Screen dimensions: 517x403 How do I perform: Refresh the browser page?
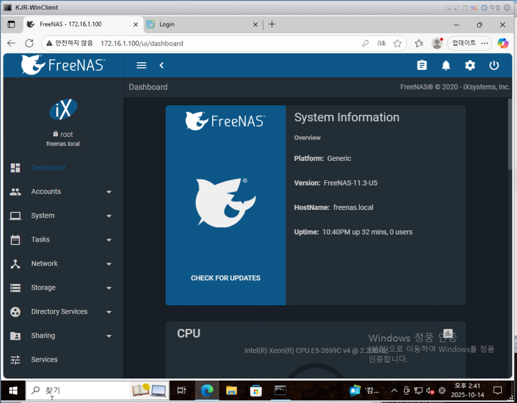[29, 43]
